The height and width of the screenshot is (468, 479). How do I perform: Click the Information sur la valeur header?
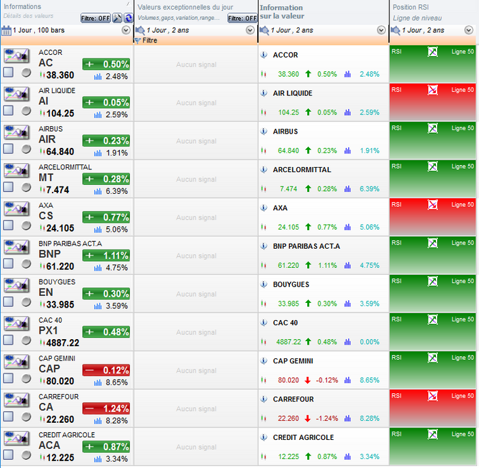tap(282, 12)
